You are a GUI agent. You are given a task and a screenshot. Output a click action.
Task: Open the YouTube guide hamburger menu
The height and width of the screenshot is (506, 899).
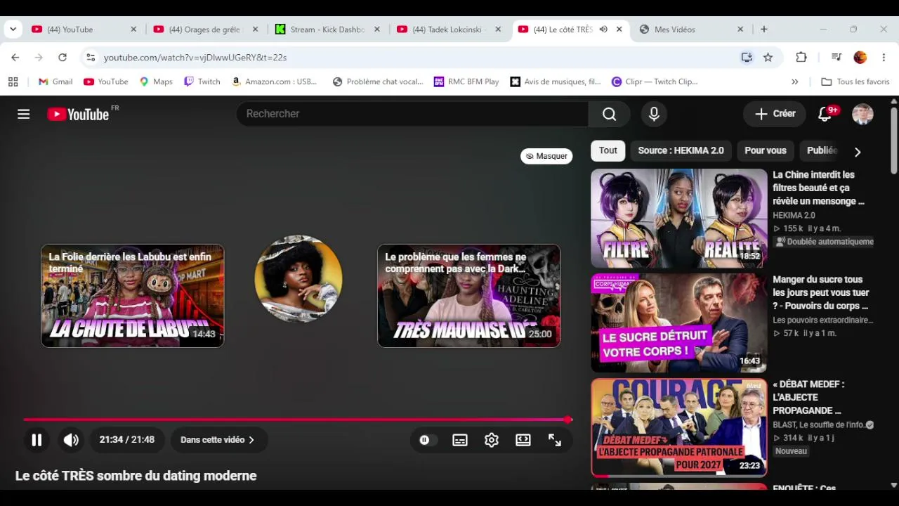point(24,114)
